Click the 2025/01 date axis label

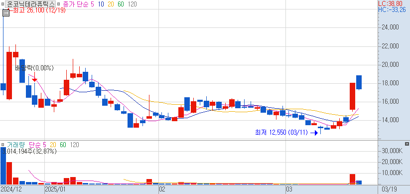point(55,189)
